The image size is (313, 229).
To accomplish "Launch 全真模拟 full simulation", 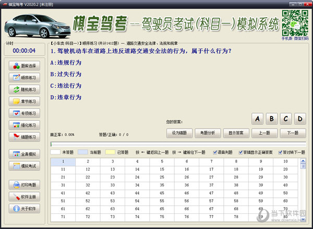I will click(25, 155).
